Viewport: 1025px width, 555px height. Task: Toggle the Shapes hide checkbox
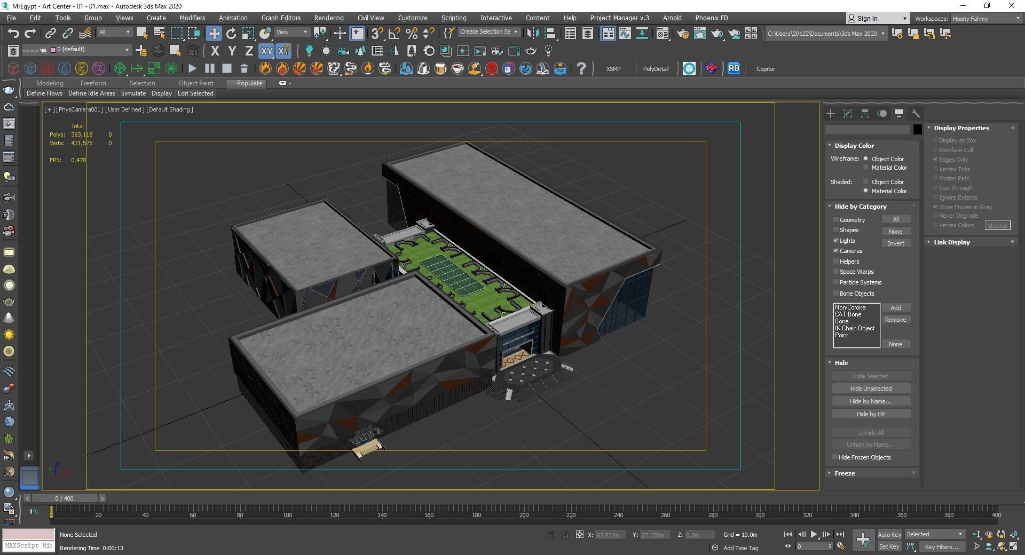click(836, 230)
